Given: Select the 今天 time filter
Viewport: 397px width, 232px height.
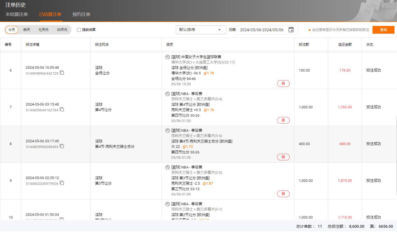Looking at the screenshot, I should pos(12,30).
